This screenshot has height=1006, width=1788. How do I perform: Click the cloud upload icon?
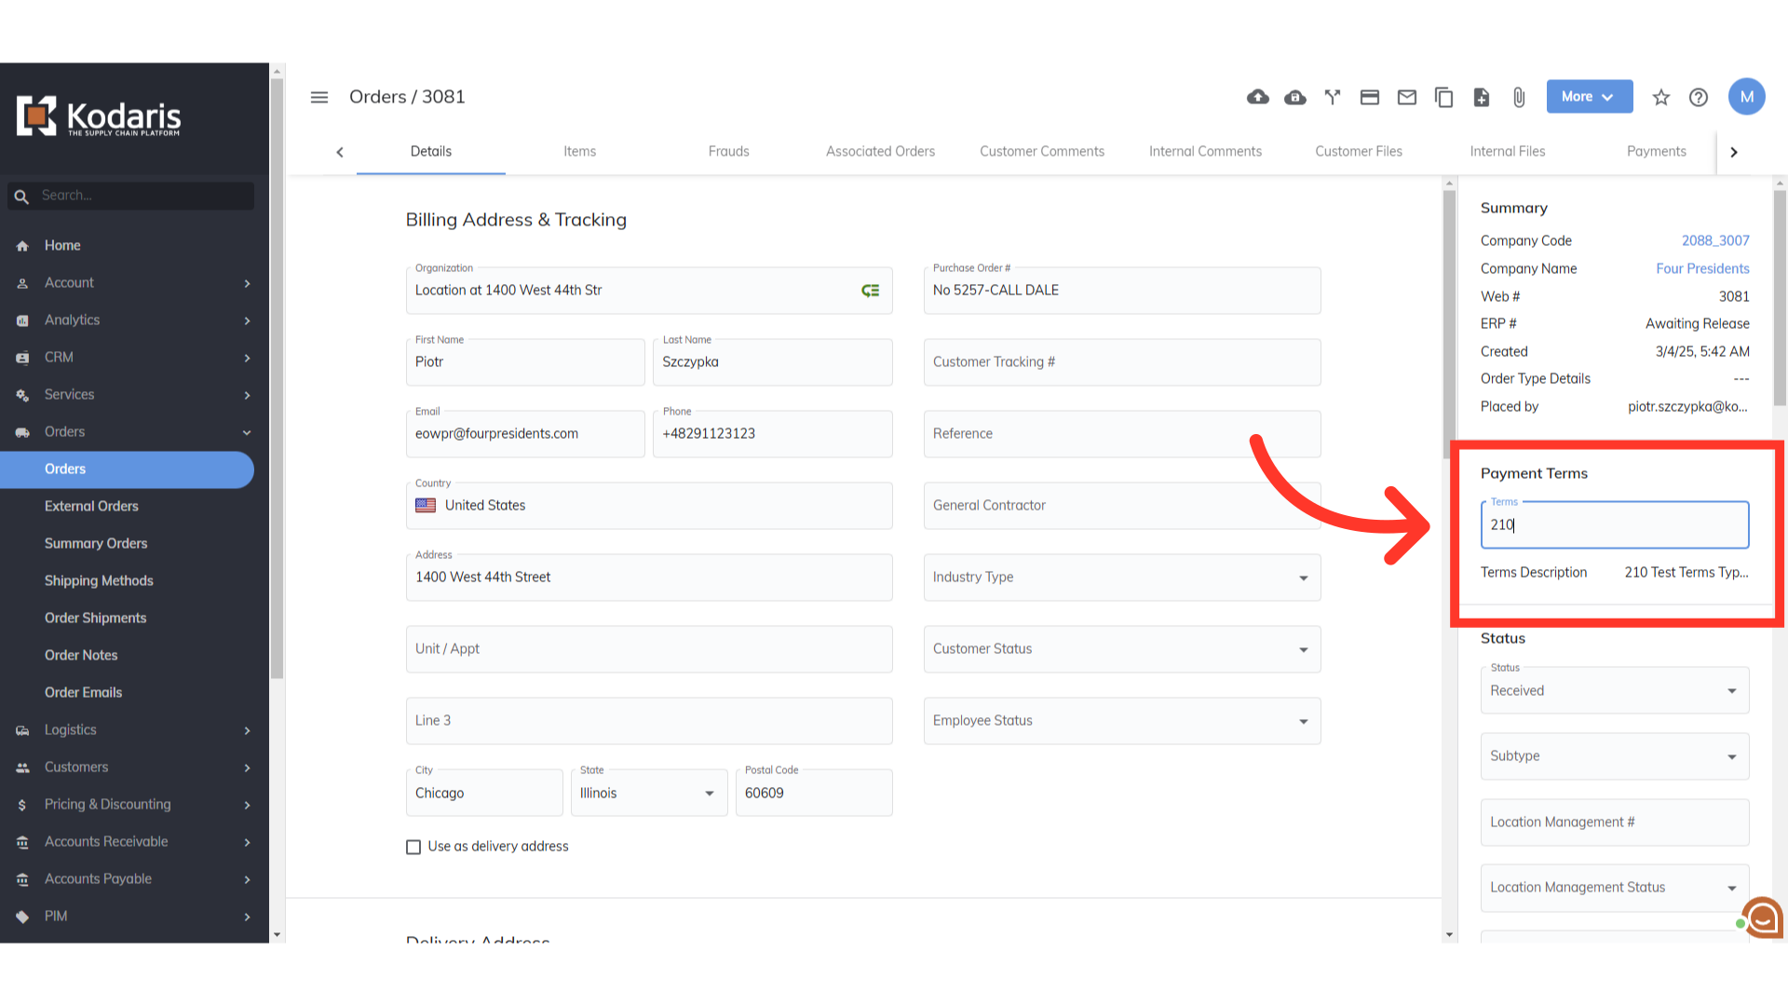point(1258,97)
